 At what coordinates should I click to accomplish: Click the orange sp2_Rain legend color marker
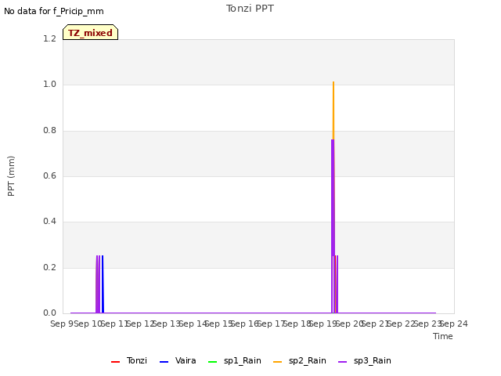[278, 362]
